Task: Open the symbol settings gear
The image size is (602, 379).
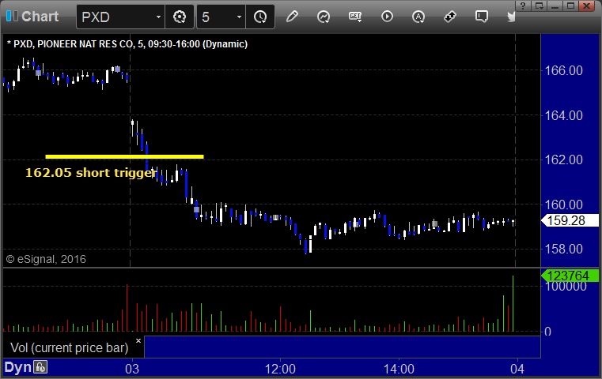Action: (180, 17)
